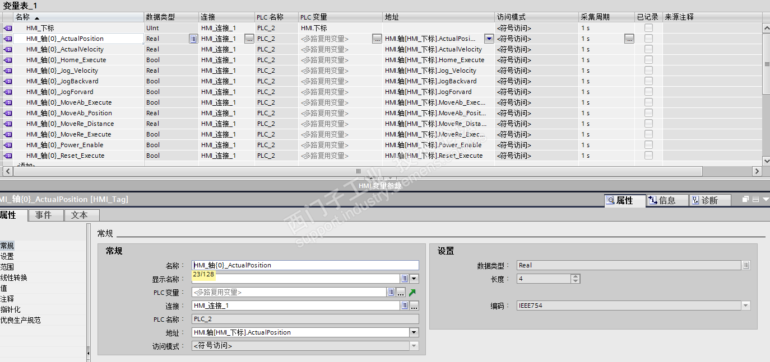Open the 文本 tab
The width and height of the screenshot is (770, 362).
[x=82, y=215]
